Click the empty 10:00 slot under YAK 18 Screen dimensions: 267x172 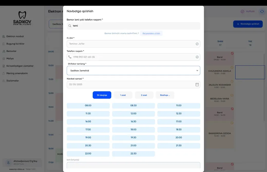[250, 72]
